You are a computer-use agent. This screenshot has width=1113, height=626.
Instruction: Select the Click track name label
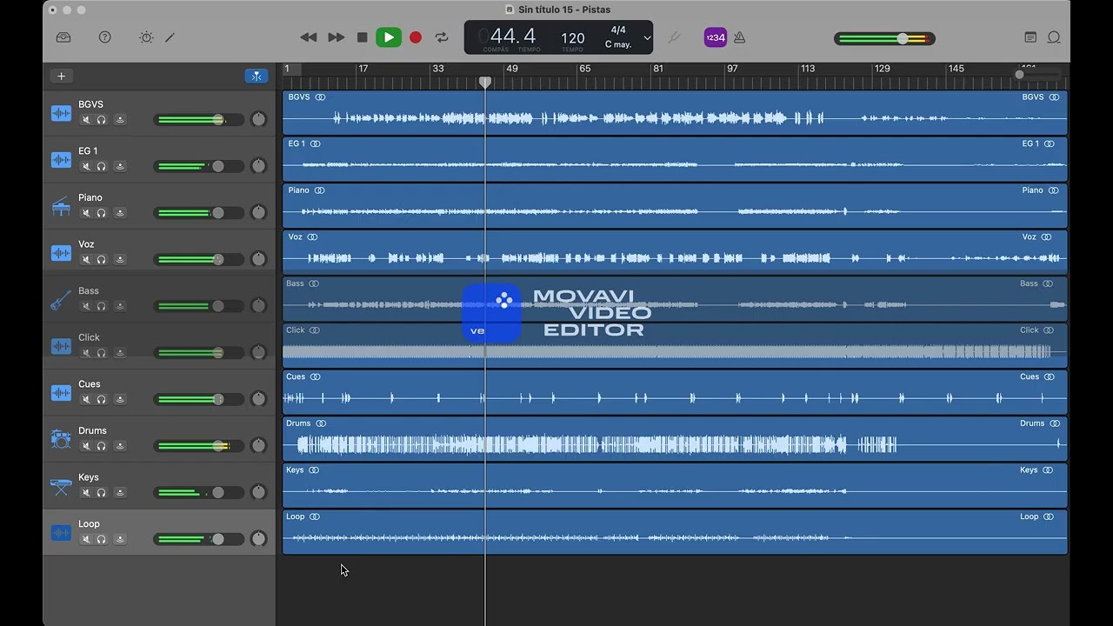tap(89, 337)
